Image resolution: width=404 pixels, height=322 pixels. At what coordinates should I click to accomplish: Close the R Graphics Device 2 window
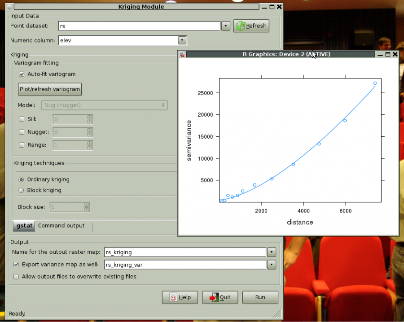coord(395,54)
